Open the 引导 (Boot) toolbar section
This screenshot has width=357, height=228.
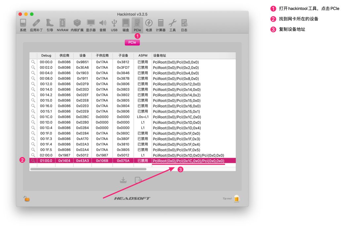click(x=50, y=25)
